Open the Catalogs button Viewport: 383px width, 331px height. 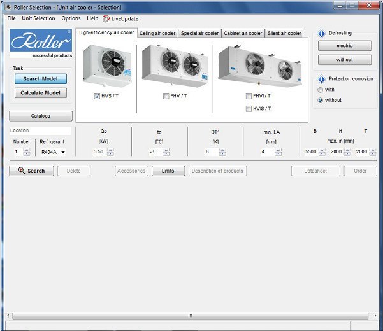pos(41,116)
